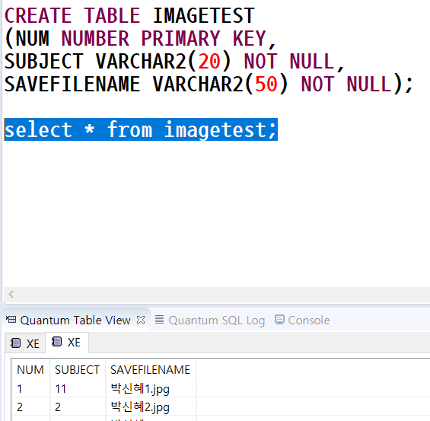
Task: Click the NUM column header
Action: click(30, 370)
